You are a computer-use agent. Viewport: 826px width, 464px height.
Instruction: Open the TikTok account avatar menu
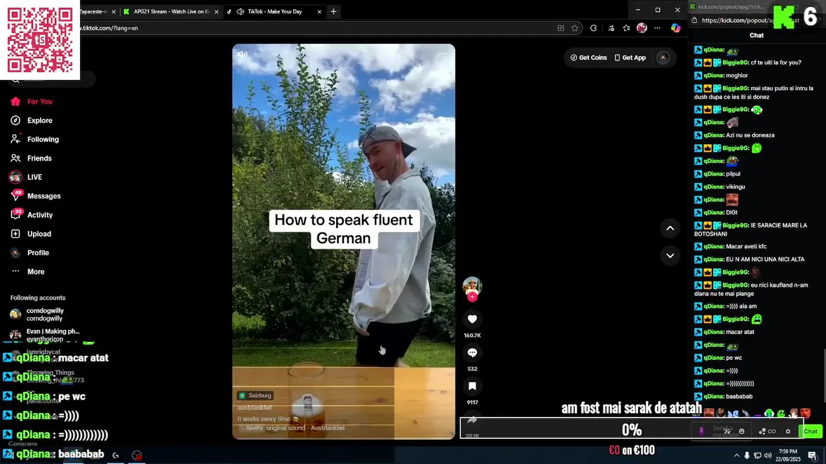pyautogui.click(x=663, y=57)
